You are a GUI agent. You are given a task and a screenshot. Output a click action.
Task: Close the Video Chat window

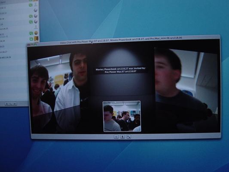click(29, 45)
